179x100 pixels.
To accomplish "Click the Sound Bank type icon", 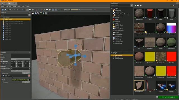I will 114,34.
